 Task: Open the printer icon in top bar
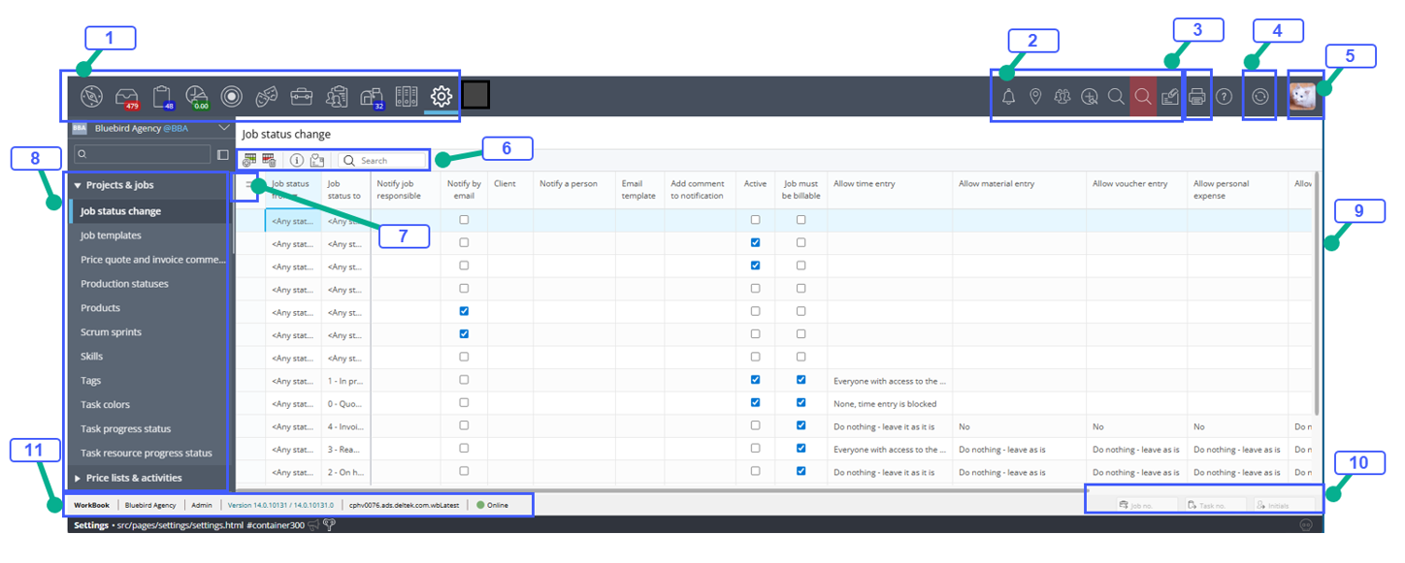[1197, 96]
